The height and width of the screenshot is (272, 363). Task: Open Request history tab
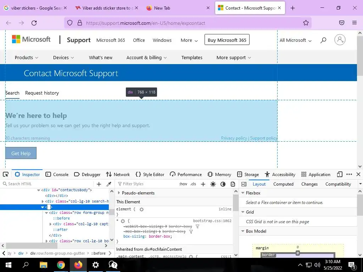42,93
